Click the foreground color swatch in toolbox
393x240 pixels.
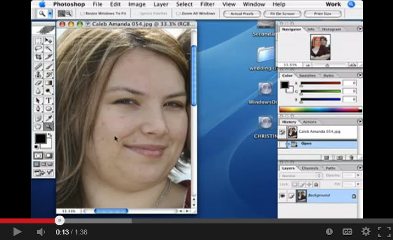pyautogui.click(x=41, y=138)
